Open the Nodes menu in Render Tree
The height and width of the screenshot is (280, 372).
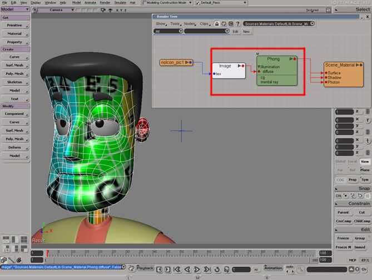coord(189,24)
